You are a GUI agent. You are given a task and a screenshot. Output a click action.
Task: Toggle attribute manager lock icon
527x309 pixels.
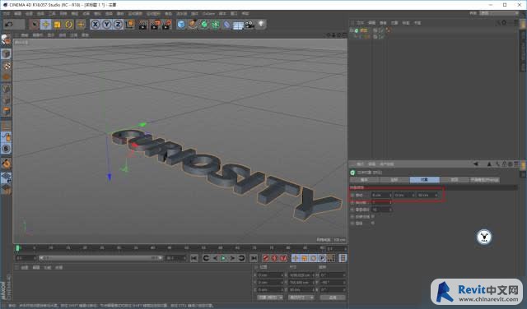(504, 164)
